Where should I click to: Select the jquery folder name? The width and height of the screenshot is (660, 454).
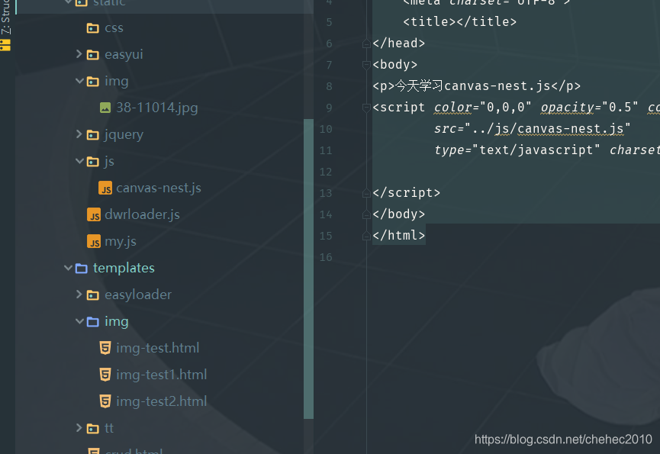[x=124, y=134]
